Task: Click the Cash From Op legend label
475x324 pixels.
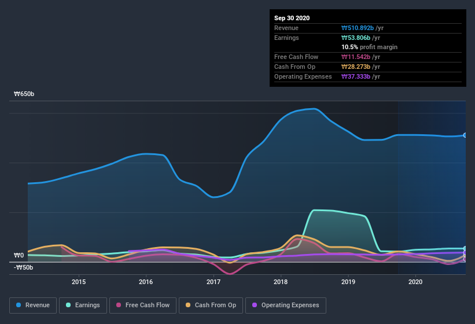Action: point(216,305)
